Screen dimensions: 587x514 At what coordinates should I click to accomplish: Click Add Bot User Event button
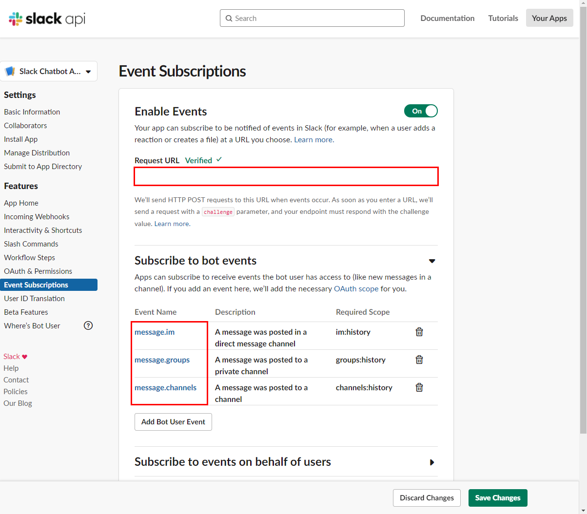pyautogui.click(x=173, y=422)
